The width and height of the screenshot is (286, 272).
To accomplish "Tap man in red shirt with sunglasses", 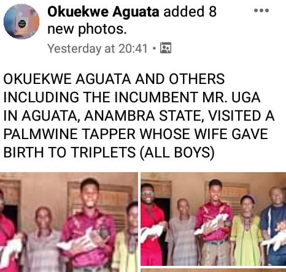I will 152,225.
